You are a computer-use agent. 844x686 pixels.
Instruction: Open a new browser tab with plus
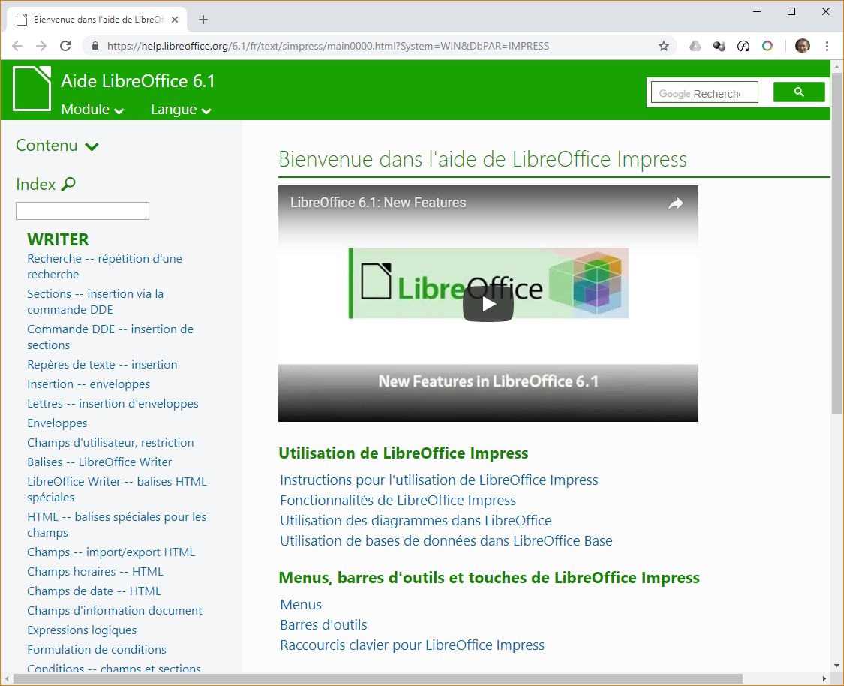(x=203, y=20)
